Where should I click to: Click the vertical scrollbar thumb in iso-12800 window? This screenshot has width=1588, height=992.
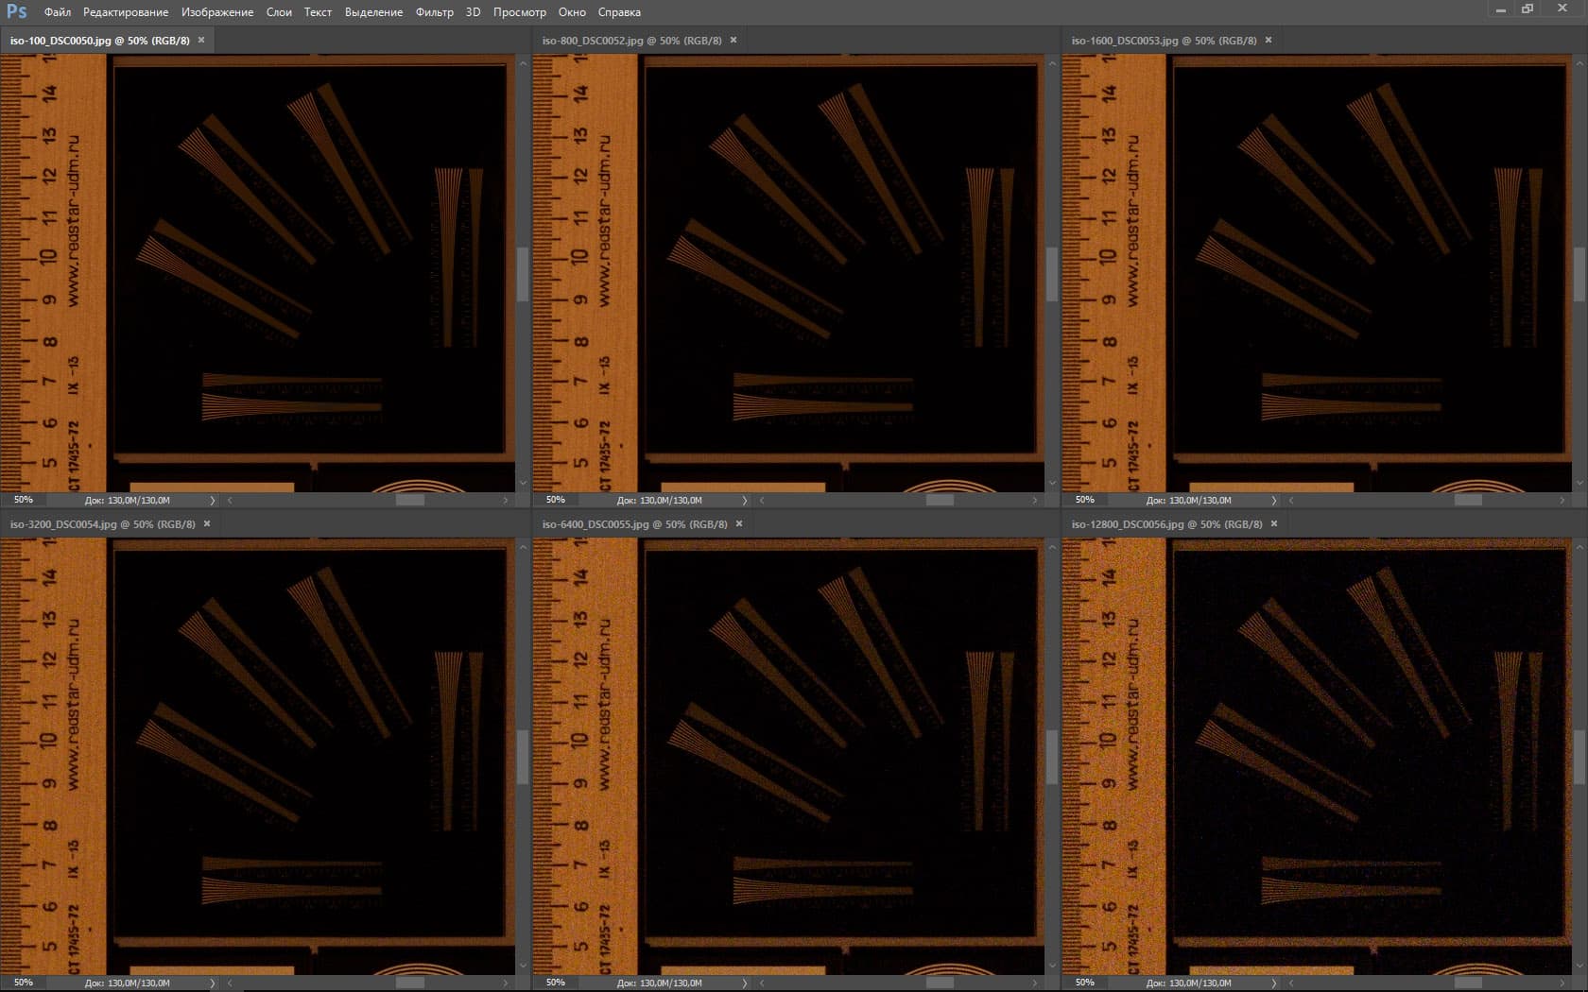[x=1580, y=758]
